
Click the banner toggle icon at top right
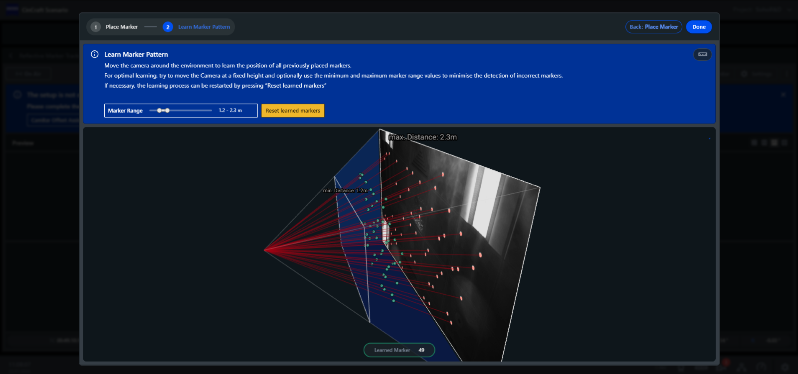[x=702, y=54]
